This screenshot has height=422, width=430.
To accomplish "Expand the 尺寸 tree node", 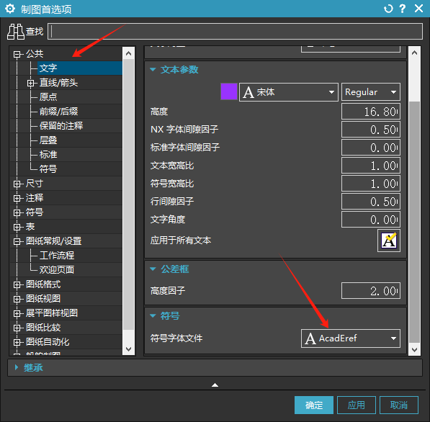I will tap(17, 184).
